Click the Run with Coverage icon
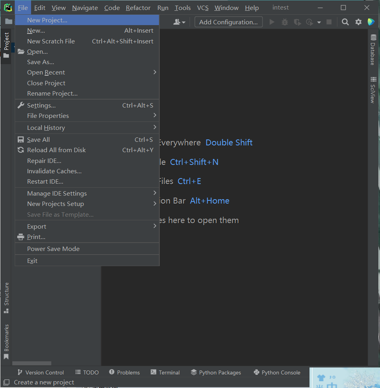The width and height of the screenshot is (380, 388). (x=298, y=22)
